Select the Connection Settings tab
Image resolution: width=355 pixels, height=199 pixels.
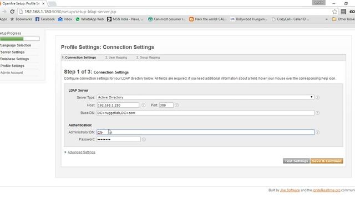click(79, 57)
